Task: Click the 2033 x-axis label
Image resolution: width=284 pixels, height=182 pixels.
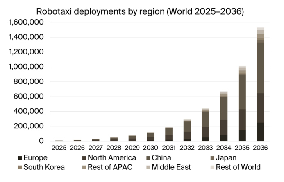Action: coord(205,148)
